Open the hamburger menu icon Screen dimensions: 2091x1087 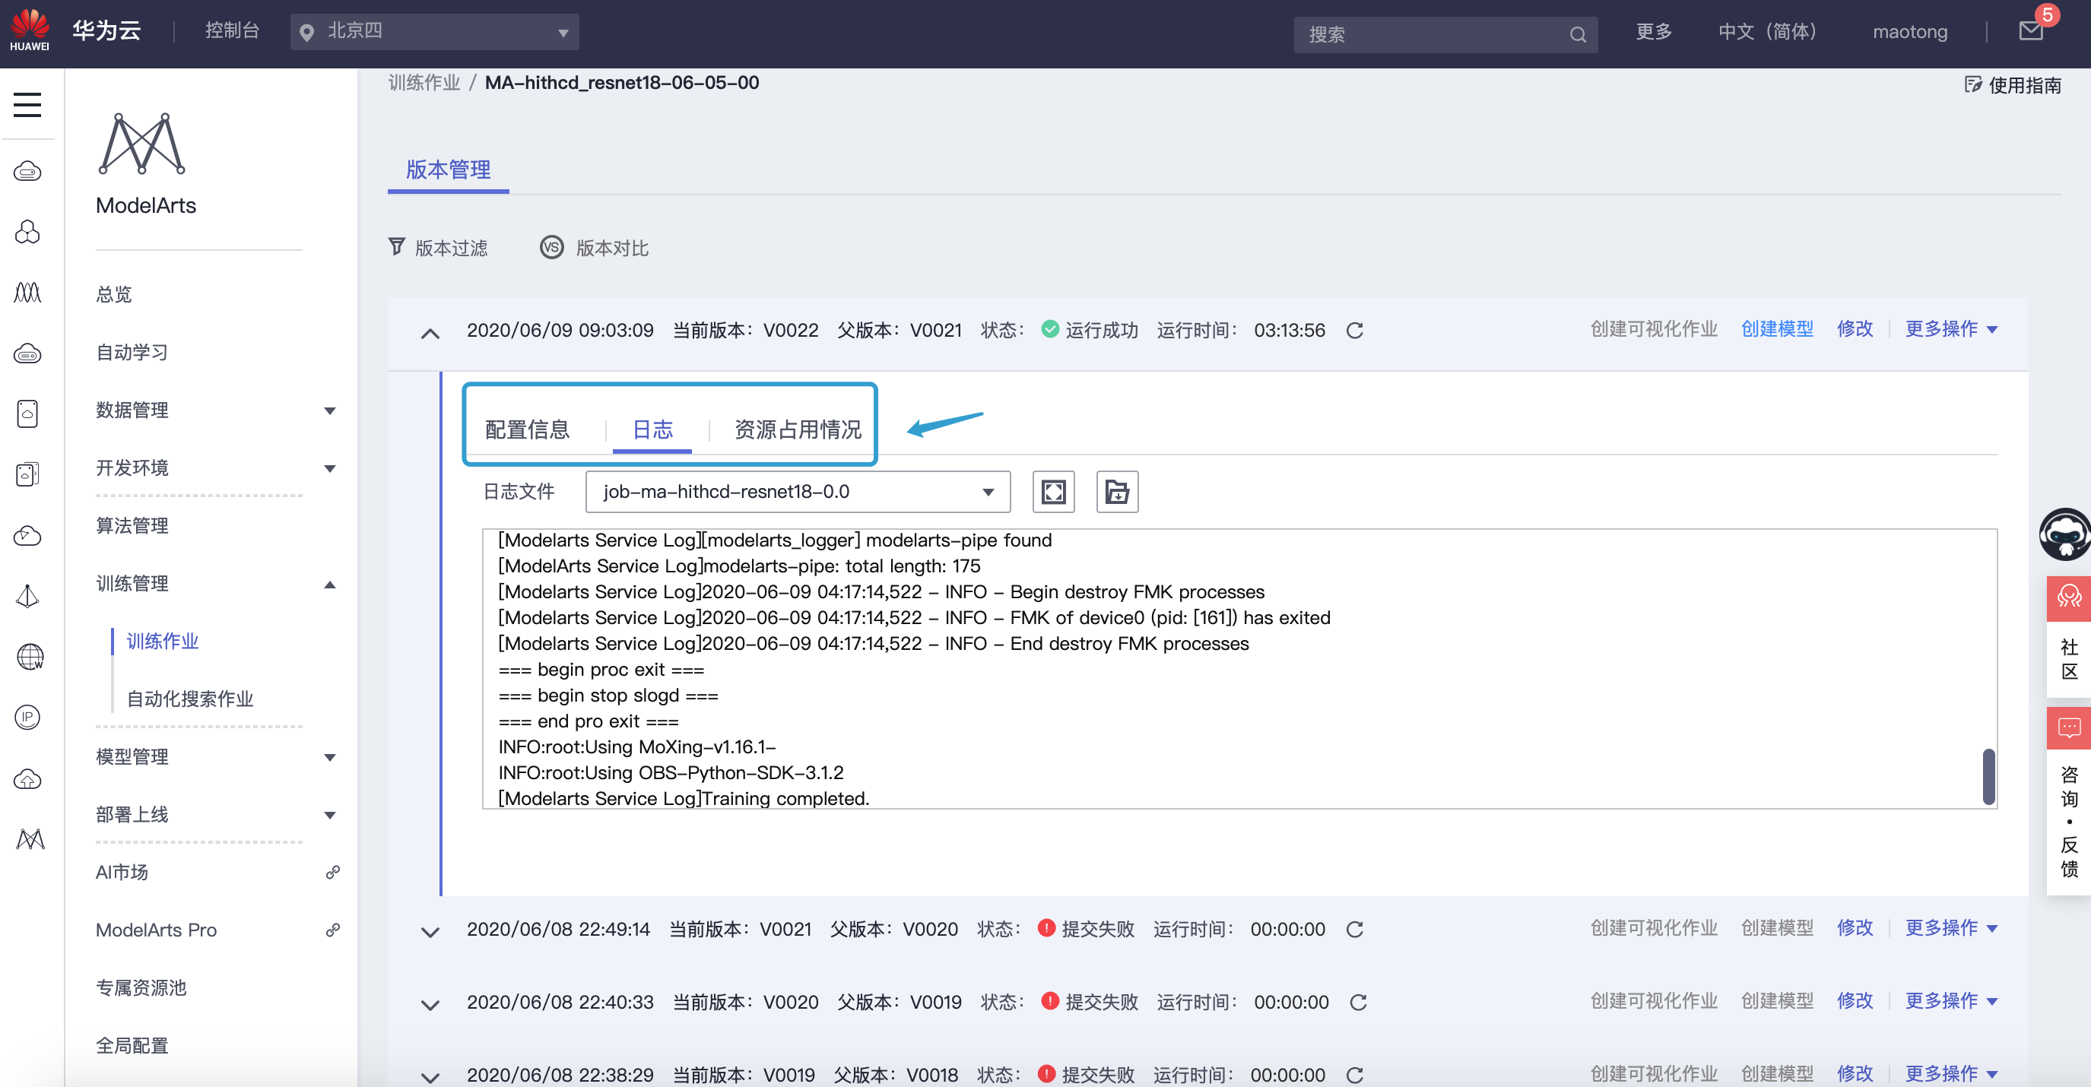tap(27, 105)
